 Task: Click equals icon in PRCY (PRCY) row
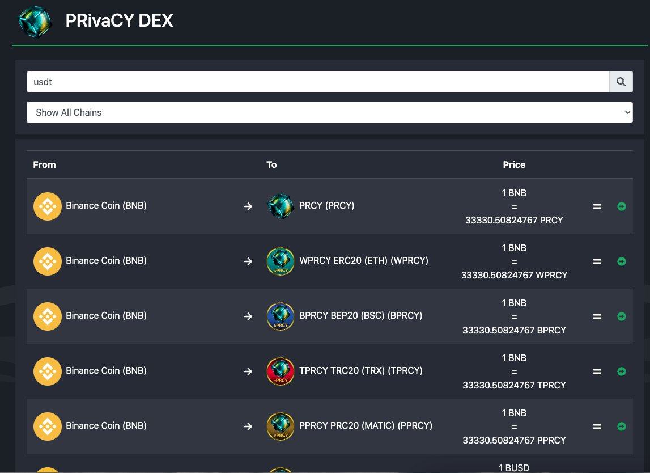[x=597, y=206]
